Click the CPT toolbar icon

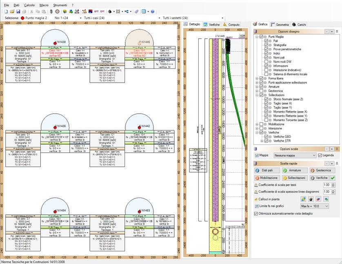coord(102,11)
